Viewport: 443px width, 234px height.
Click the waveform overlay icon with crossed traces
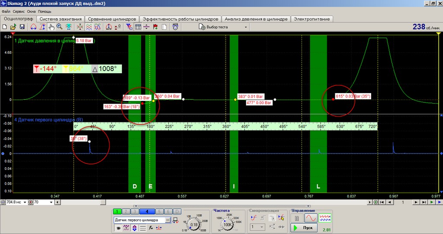point(80,27)
